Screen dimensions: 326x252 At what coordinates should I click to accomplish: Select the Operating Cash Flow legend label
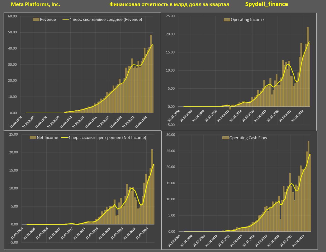point(248,138)
